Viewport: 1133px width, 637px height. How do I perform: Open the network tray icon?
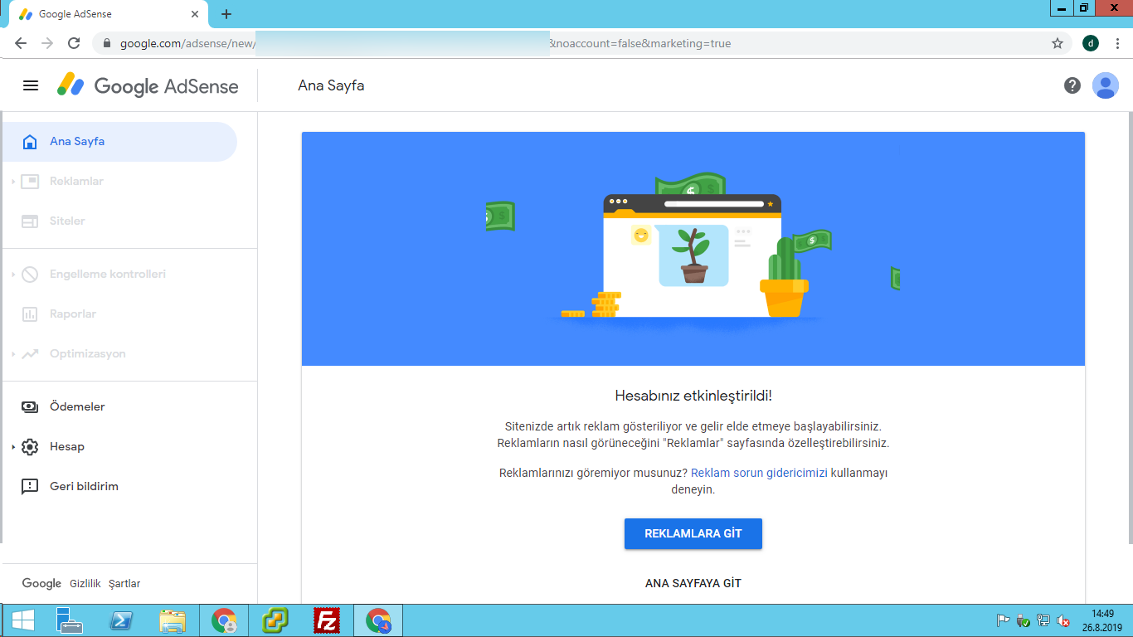click(1043, 620)
